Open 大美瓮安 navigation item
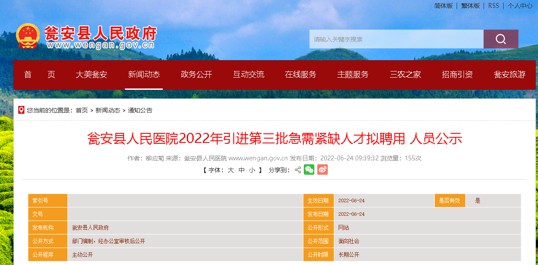This screenshot has width=538, height=265. (x=91, y=75)
